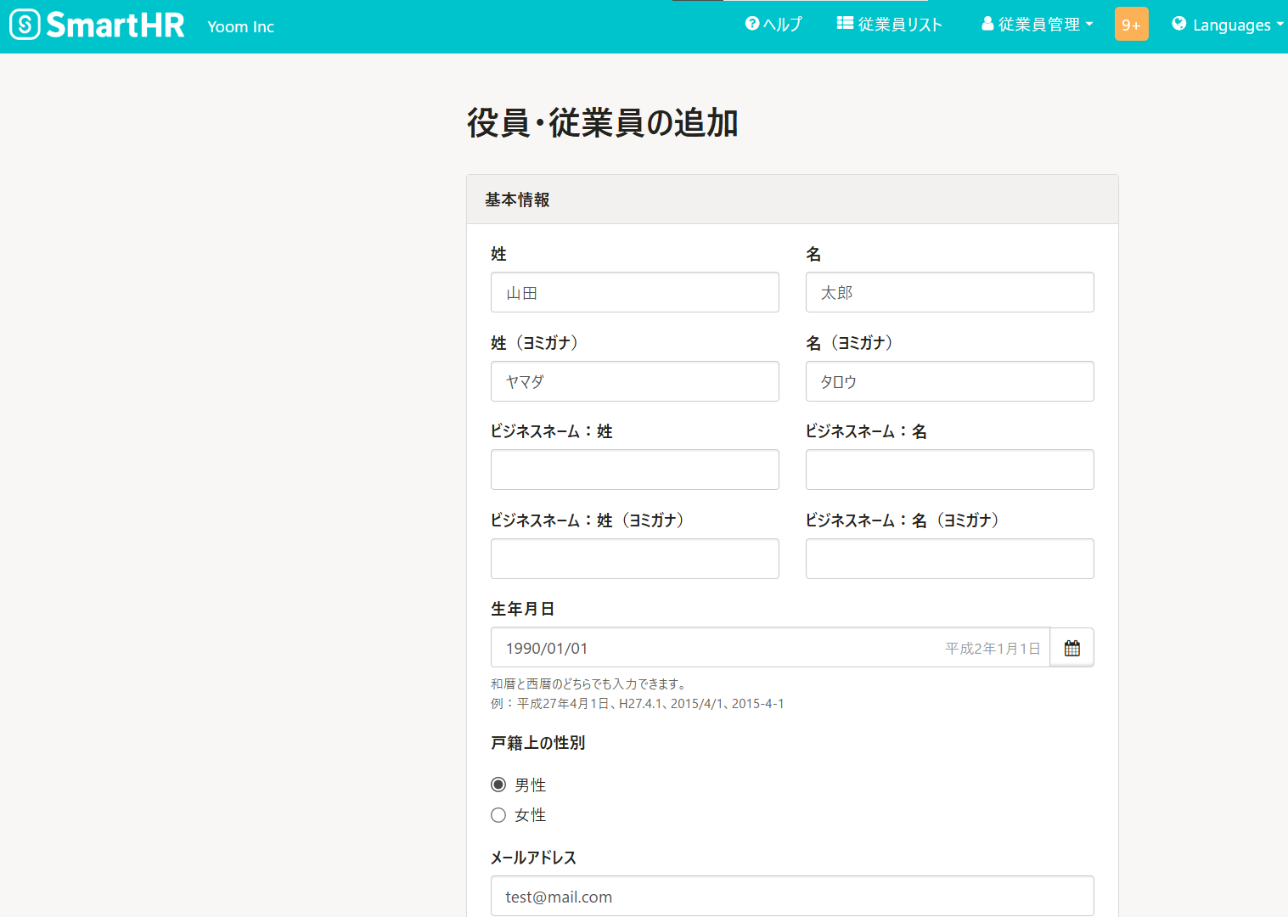Click the 名（ヨミガナ） field containing タロウ
1288x917 pixels.
[949, 381]
